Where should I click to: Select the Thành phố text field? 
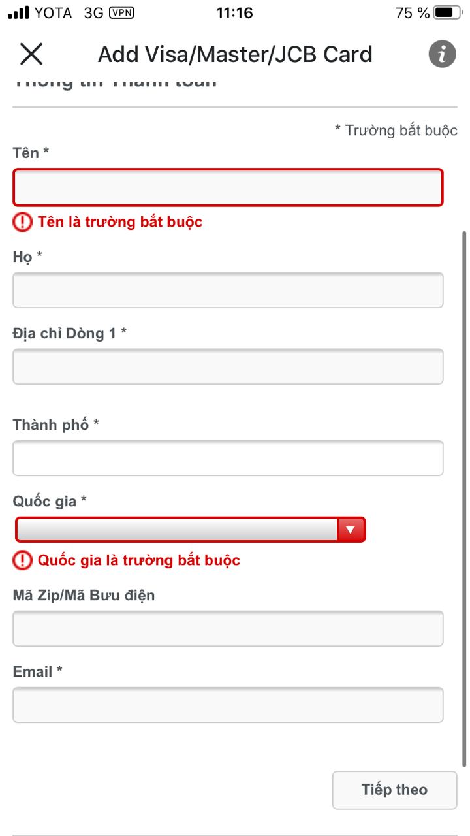pyautogui.click(x=228, y=458)
